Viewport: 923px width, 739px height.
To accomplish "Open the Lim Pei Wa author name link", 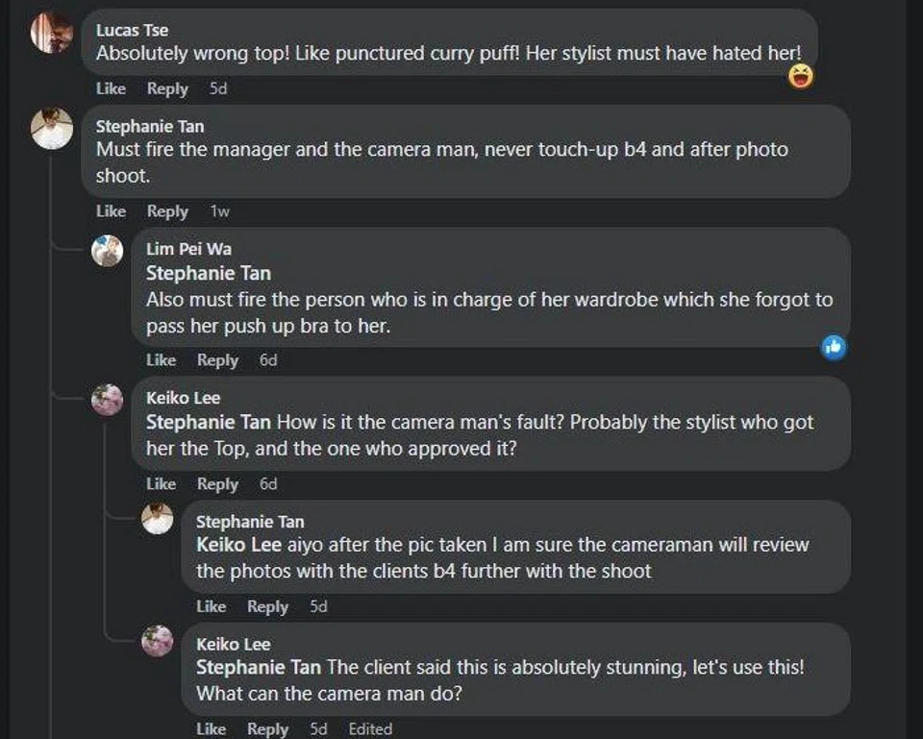I will click(x=188, y=249).
